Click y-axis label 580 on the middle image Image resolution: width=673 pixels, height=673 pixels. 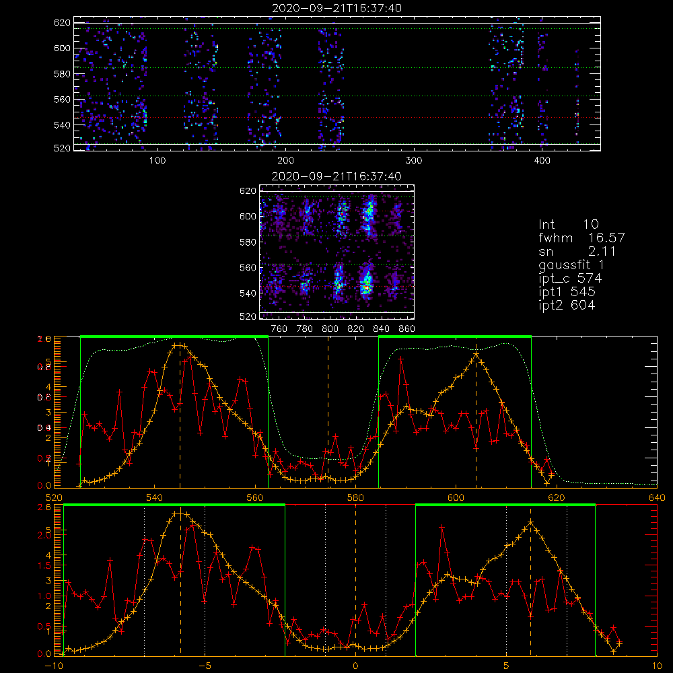248,242
